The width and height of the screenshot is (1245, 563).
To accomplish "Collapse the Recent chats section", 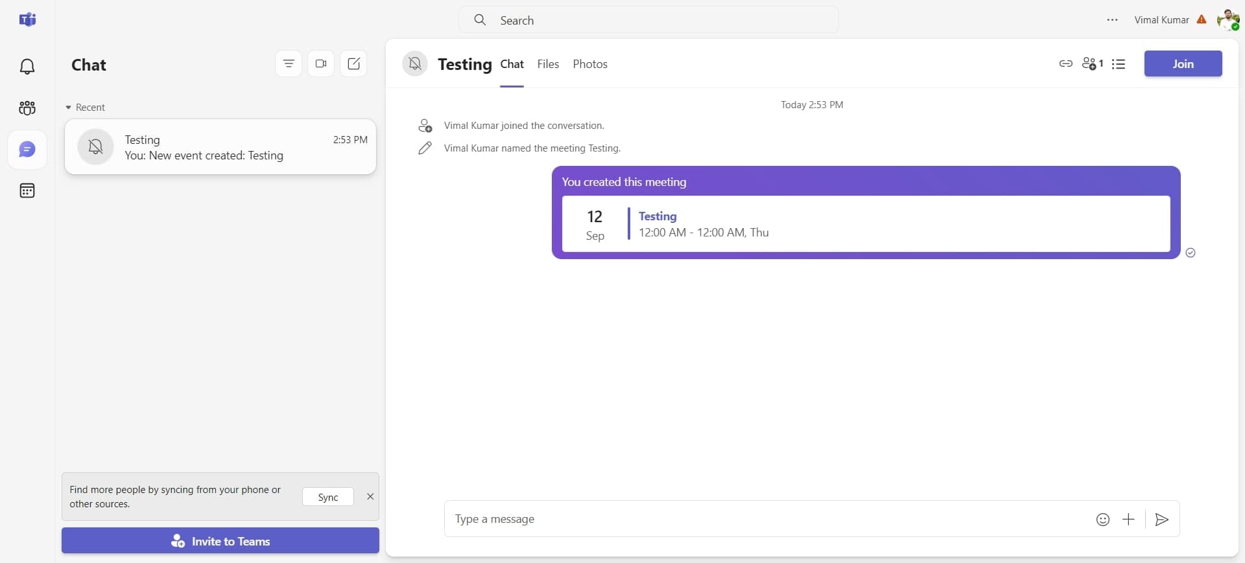I will click(69, 108).
